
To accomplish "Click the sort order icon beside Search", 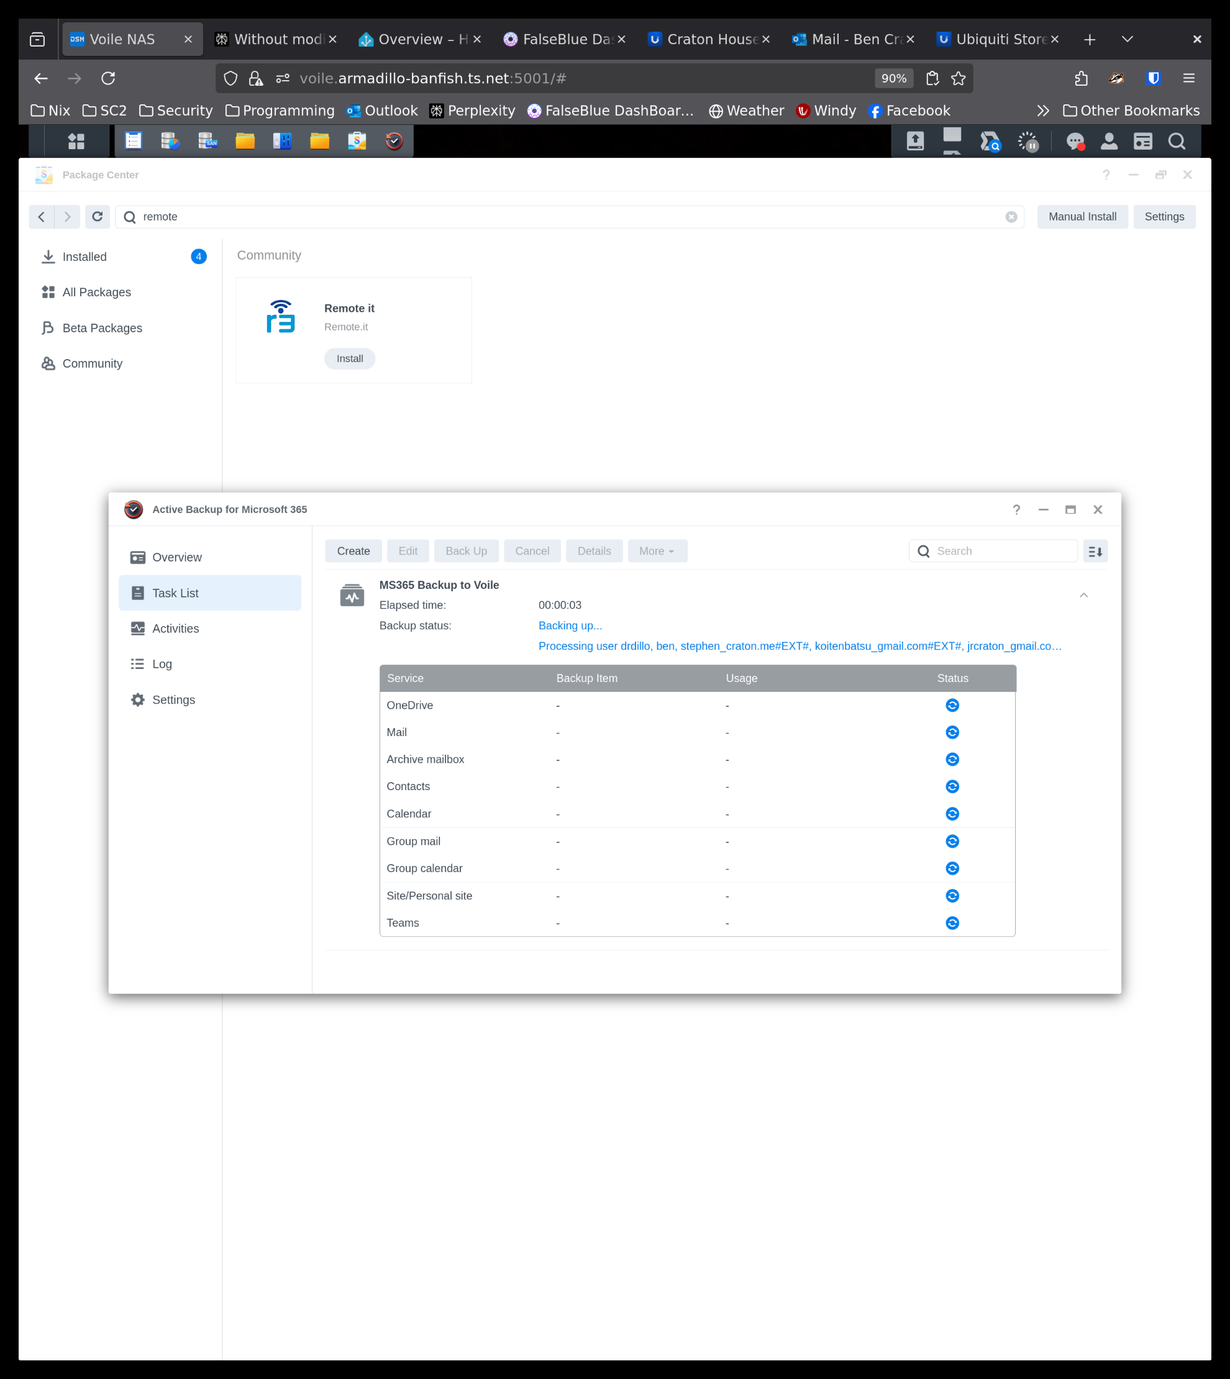I will [x=1095, y=552].
